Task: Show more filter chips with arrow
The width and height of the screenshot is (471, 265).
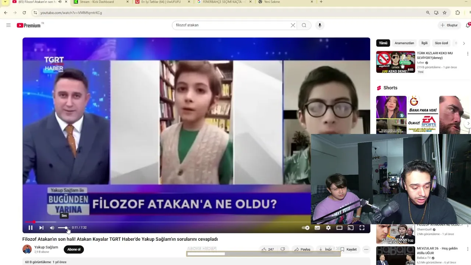Action: tap(464, 43)
